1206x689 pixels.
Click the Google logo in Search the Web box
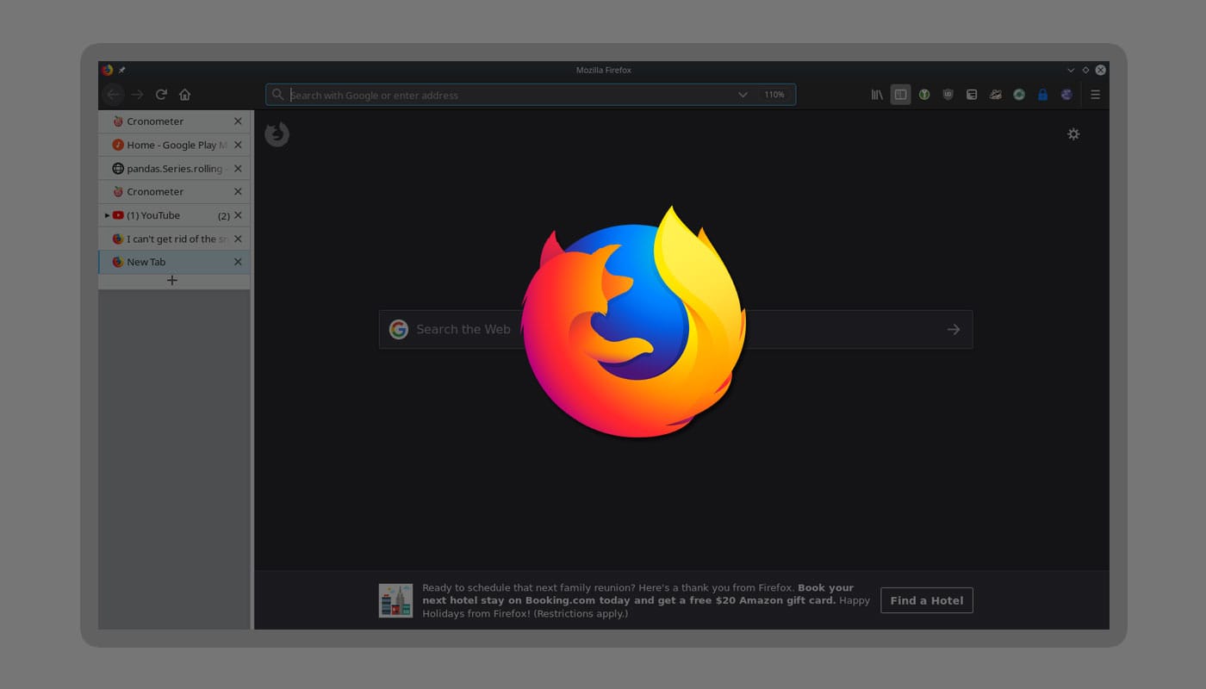(398, 329)
